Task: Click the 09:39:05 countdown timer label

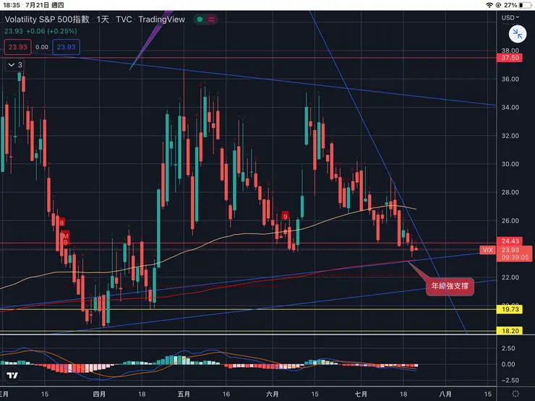Action: [515, 257]
